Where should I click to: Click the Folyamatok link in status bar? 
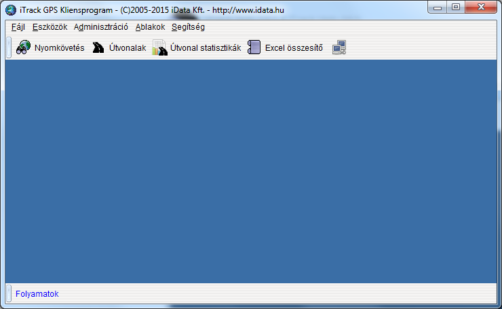point(37,294)
